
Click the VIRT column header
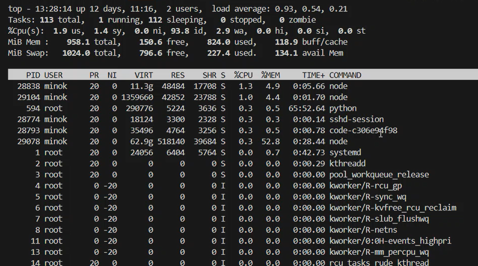[x=144, y=75]
